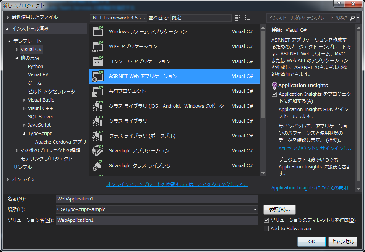The image size is (365, 252).
Task: Uncheck Application Insights をプロジェクトに追加する
Action: [274, 94]
